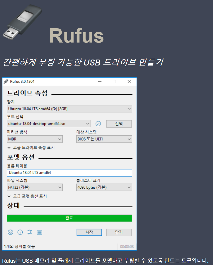The image size is (213, 265).
Task: Click the Rufus title bar USB icon
Action: [x=6, y=81]
